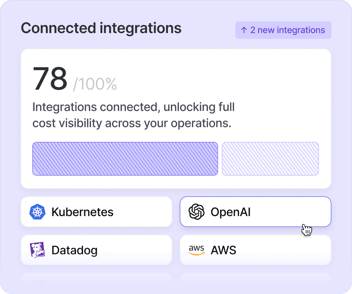Click the filled dark segment of the progress bar
This screenshot has width=352, height=294.
125,159
